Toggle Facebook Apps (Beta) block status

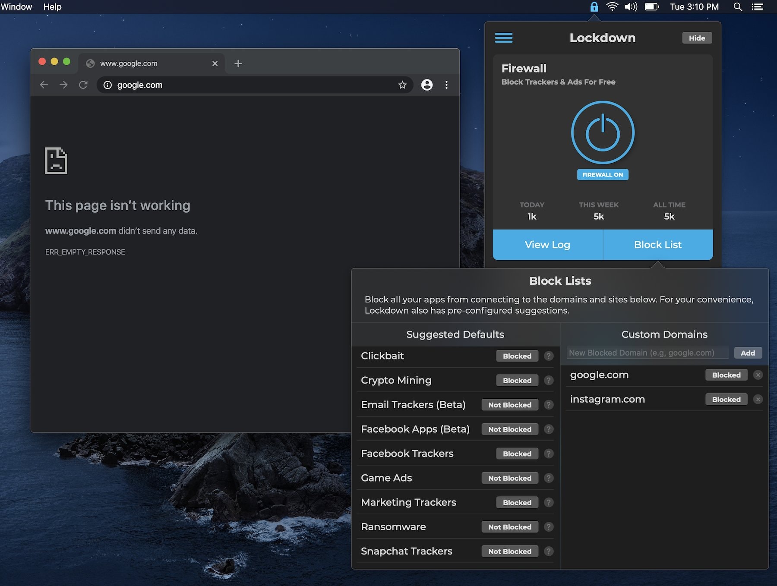point(510,429)
